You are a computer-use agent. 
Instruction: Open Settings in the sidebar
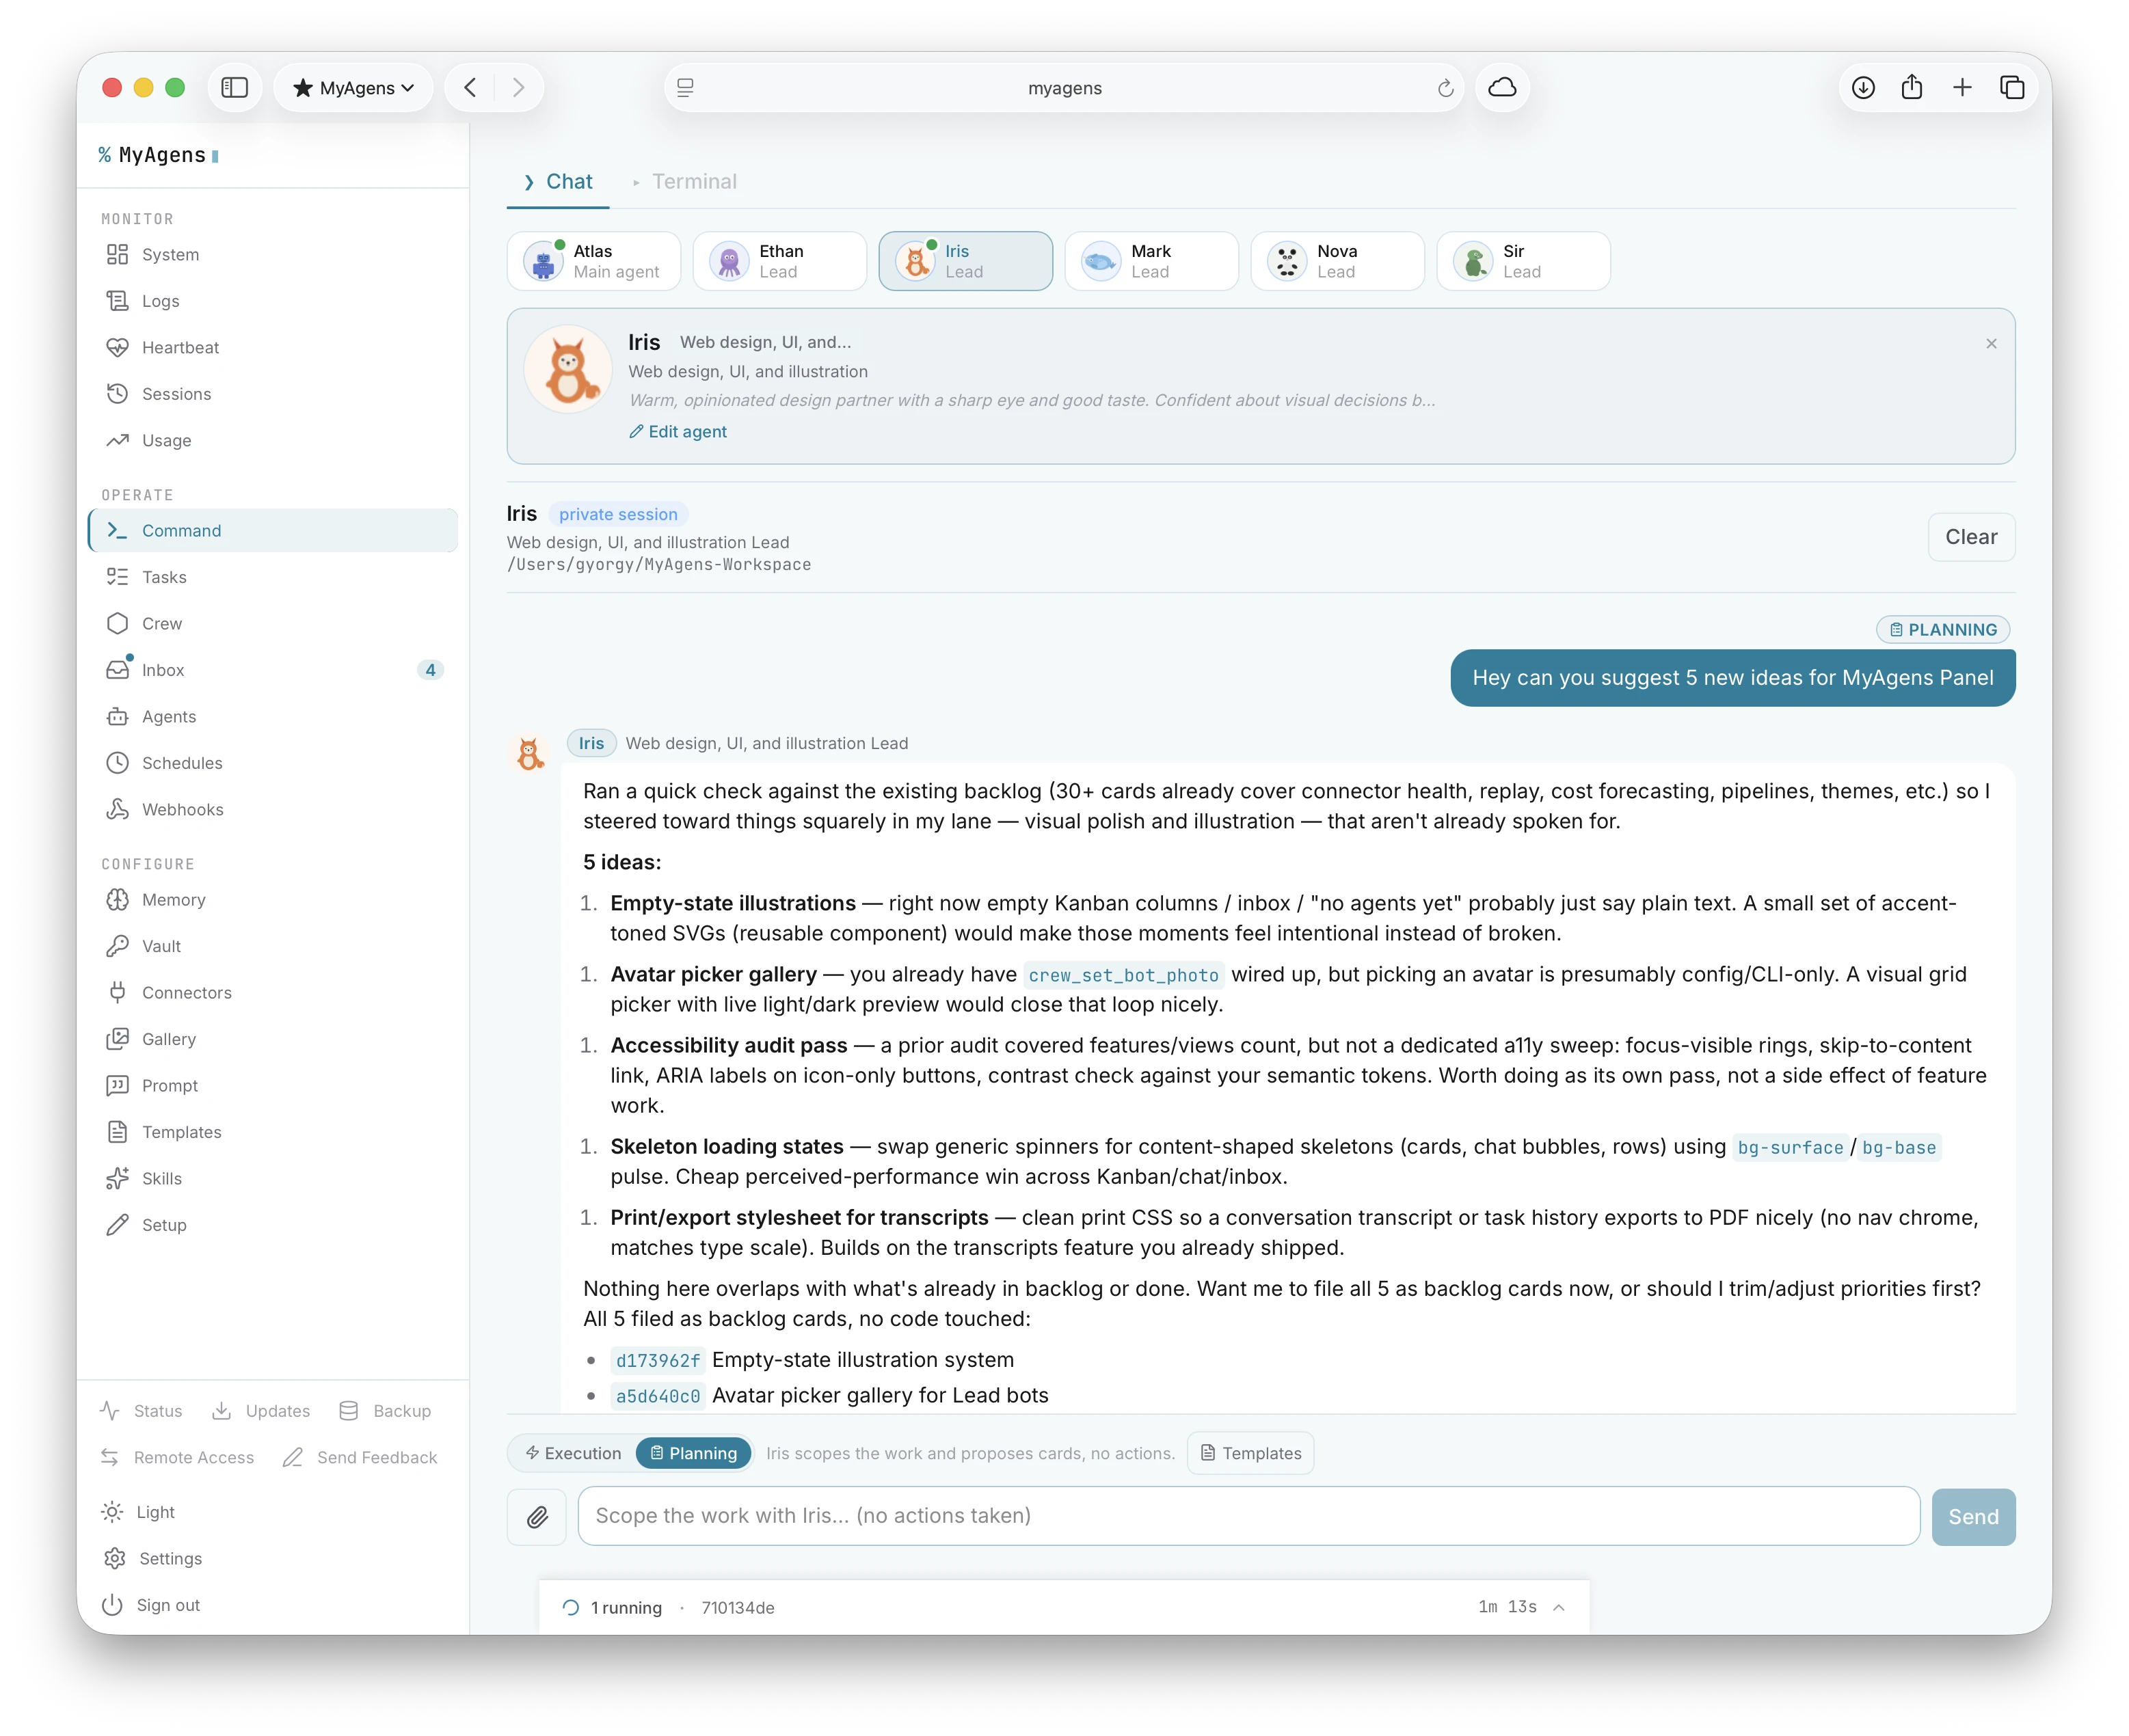pyautogui.click(x=152, y=1559)
